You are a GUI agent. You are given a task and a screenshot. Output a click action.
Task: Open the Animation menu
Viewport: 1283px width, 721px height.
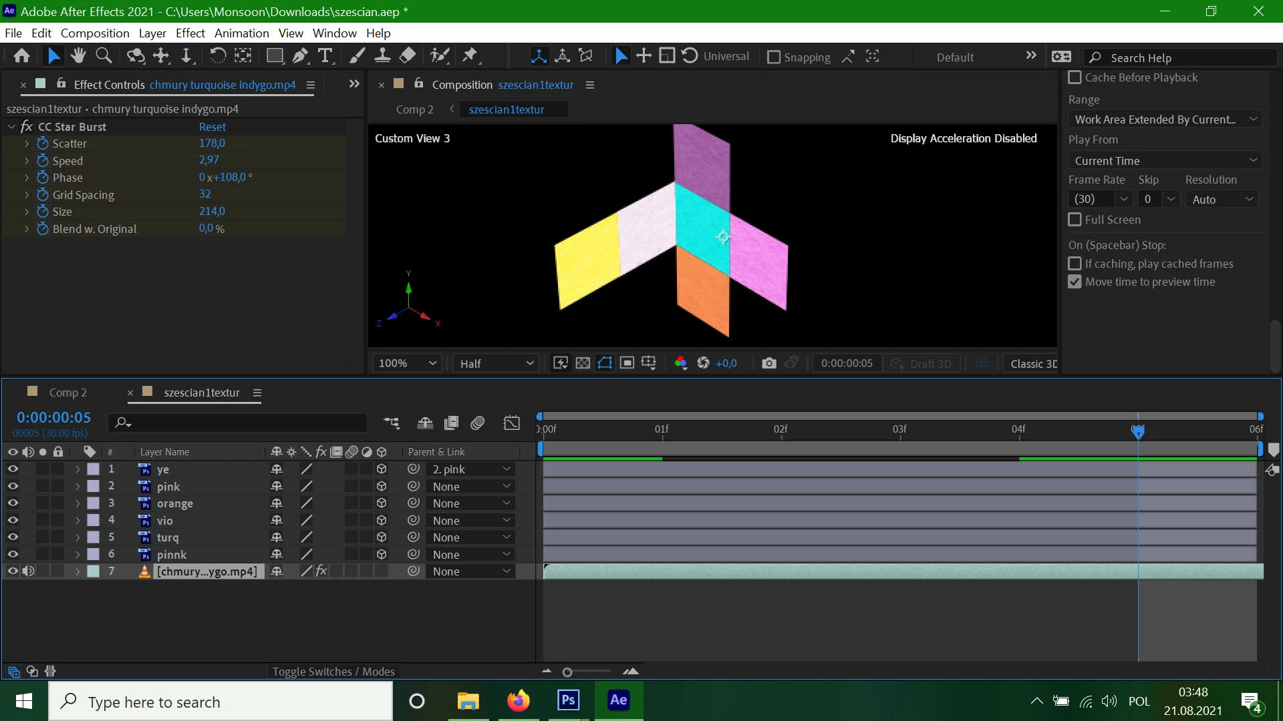[x=241, y=33]
